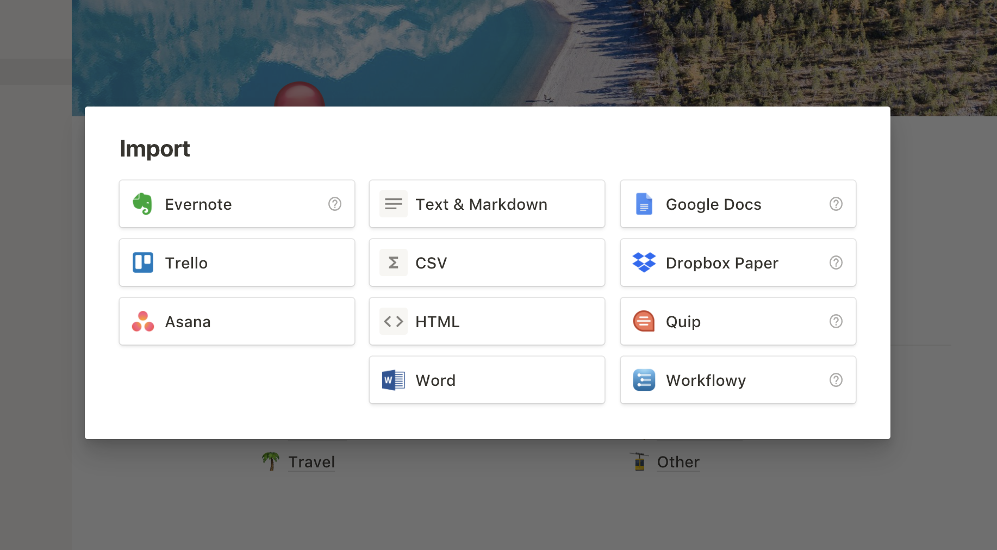Click the orange Quip icon
The height and width of the screenshot is (550, 997).
(x=644, y=321)
